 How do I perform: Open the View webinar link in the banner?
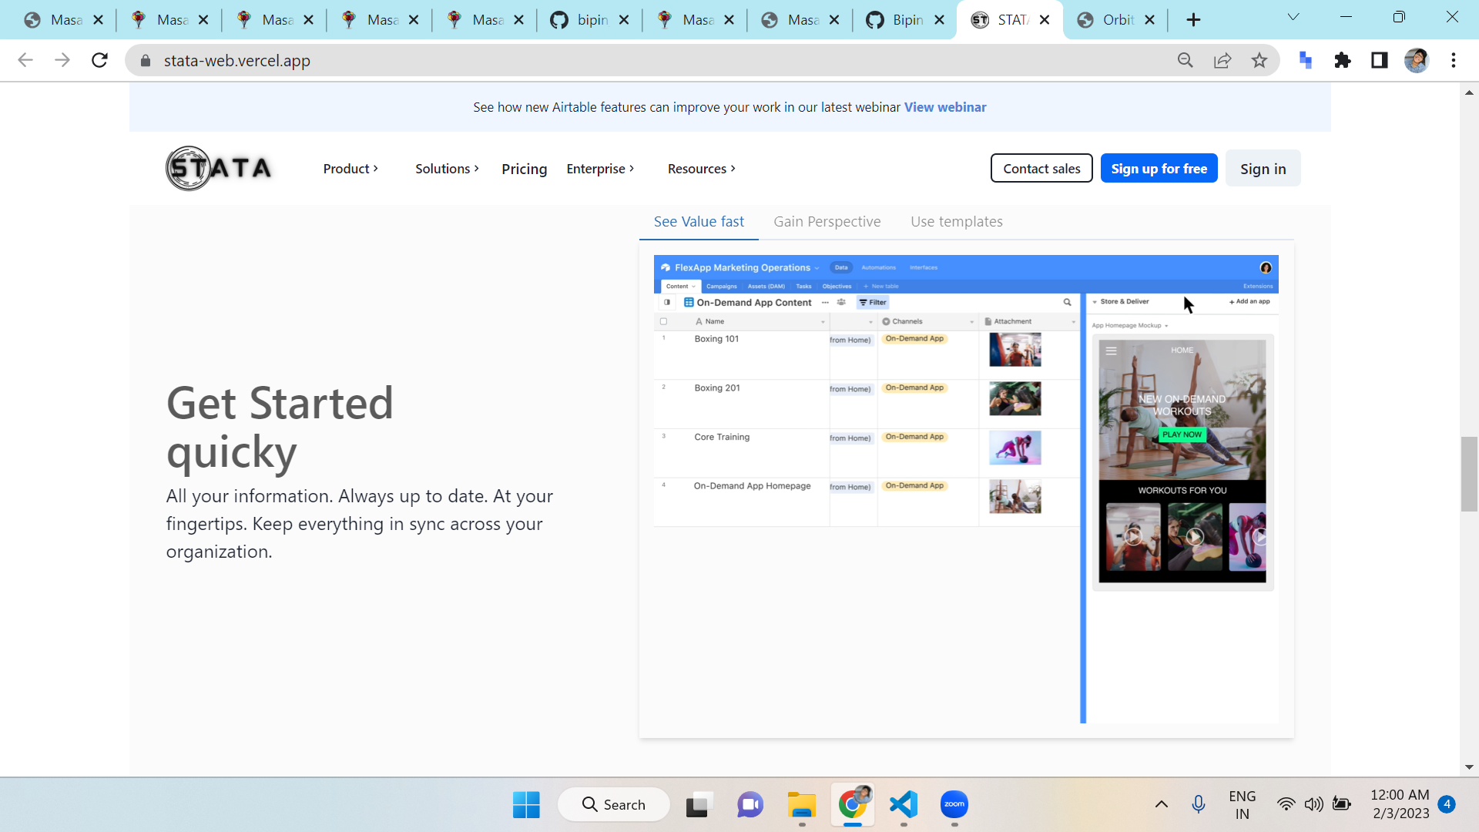coord(945,107)
